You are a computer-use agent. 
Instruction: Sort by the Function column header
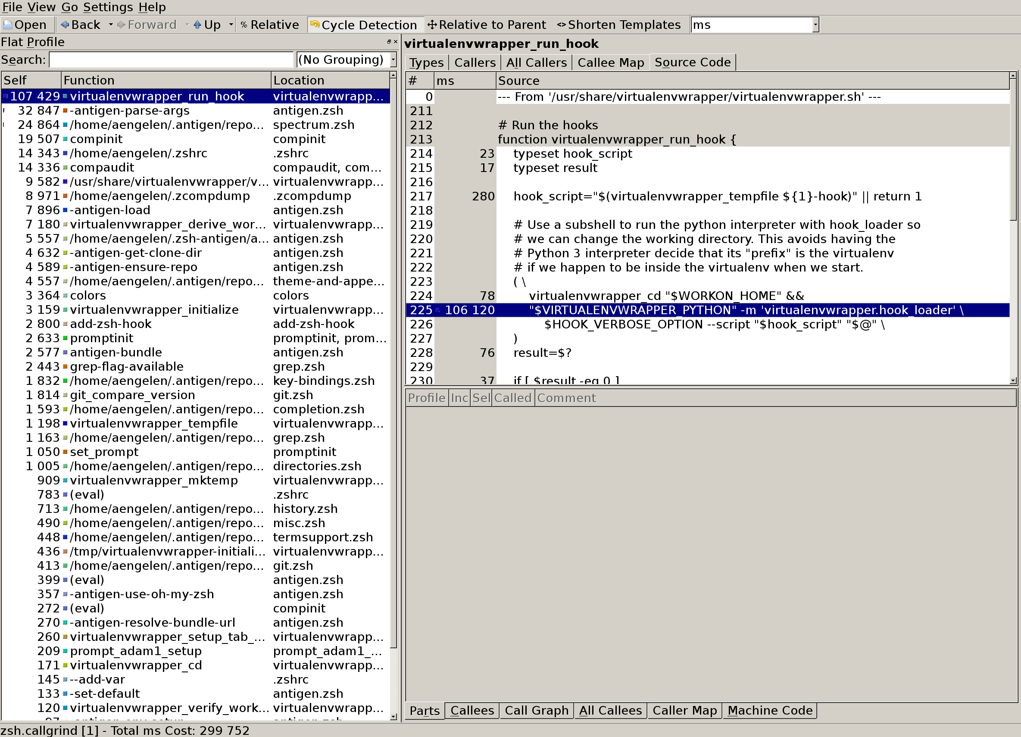(x=166, y=80)
